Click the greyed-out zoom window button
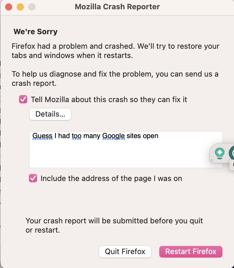 point(32,7)
